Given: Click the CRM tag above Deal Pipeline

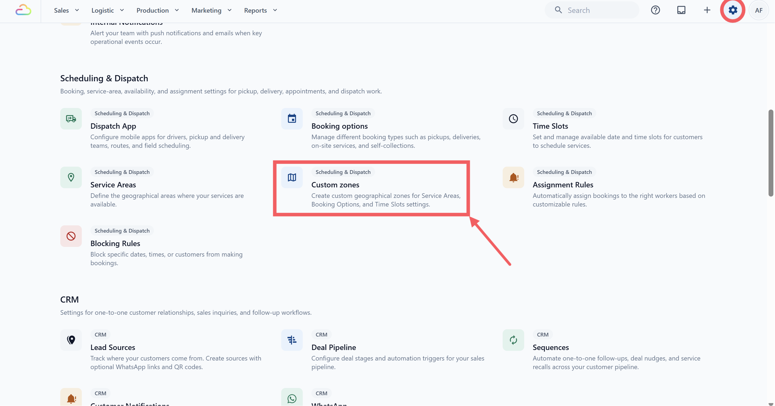Looking at the screenshot, I should click(321, 334).
